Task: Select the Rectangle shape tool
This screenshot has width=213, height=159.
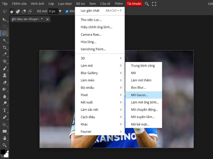Action: click(5, 131)
